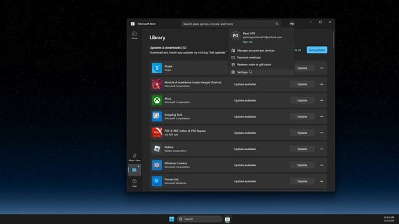Open more options for Skype
399x224 pixels.
click(322, 68)
